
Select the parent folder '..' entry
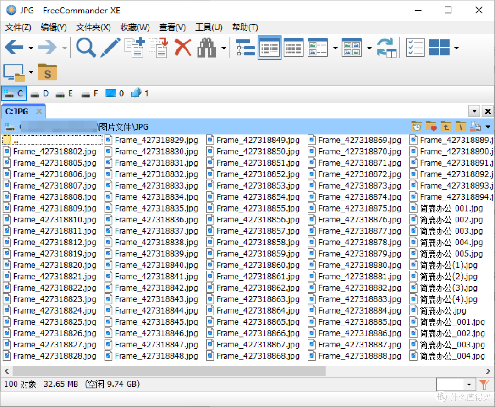click(52, 140)
